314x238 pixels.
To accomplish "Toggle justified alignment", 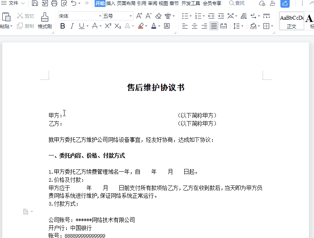I will pos(214,26).
